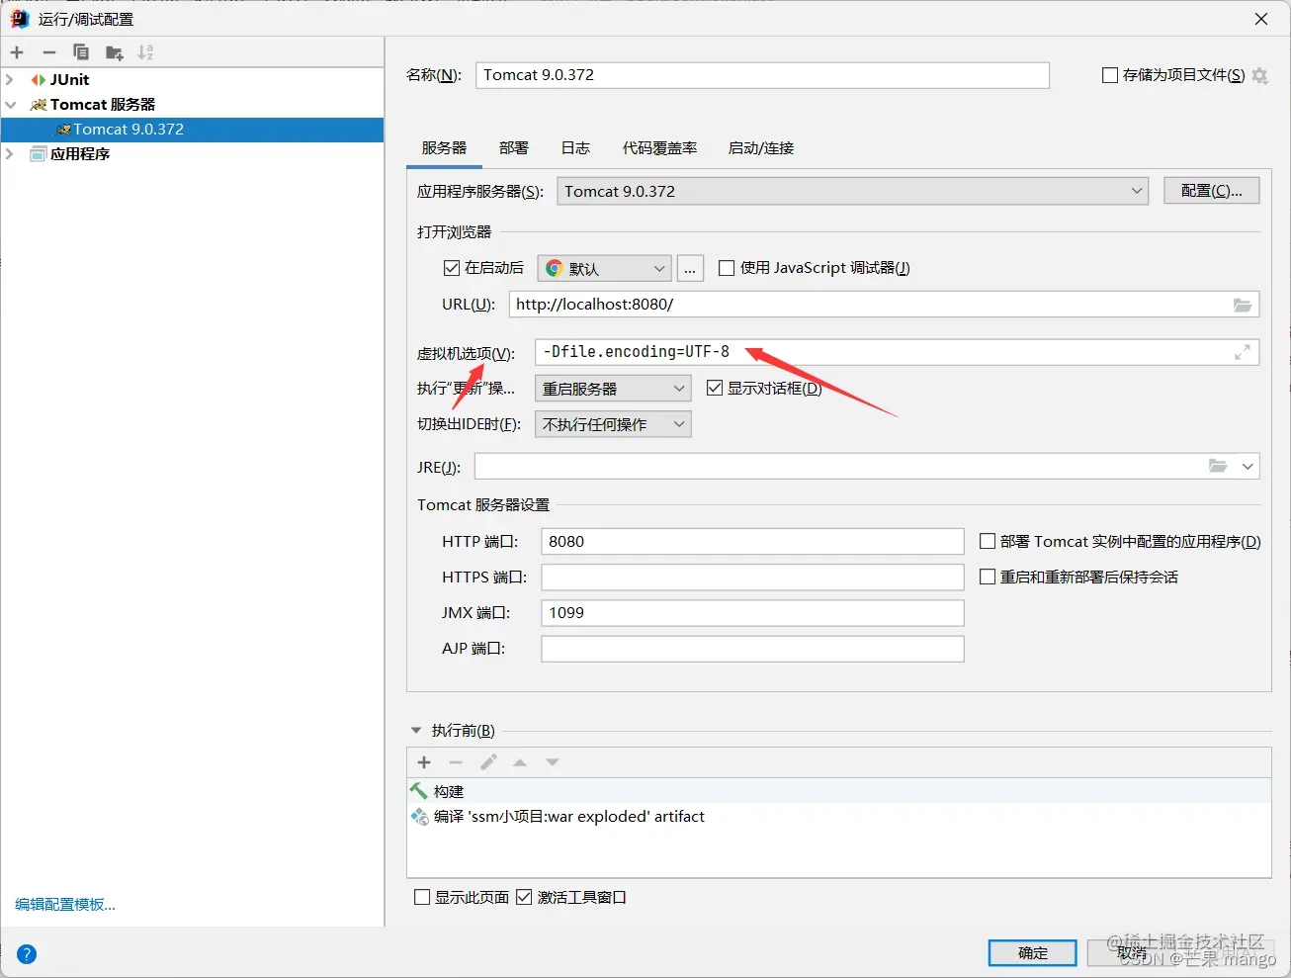
Task: Enable 显示此页面 checkbox
Action: [x=422, y=897]
